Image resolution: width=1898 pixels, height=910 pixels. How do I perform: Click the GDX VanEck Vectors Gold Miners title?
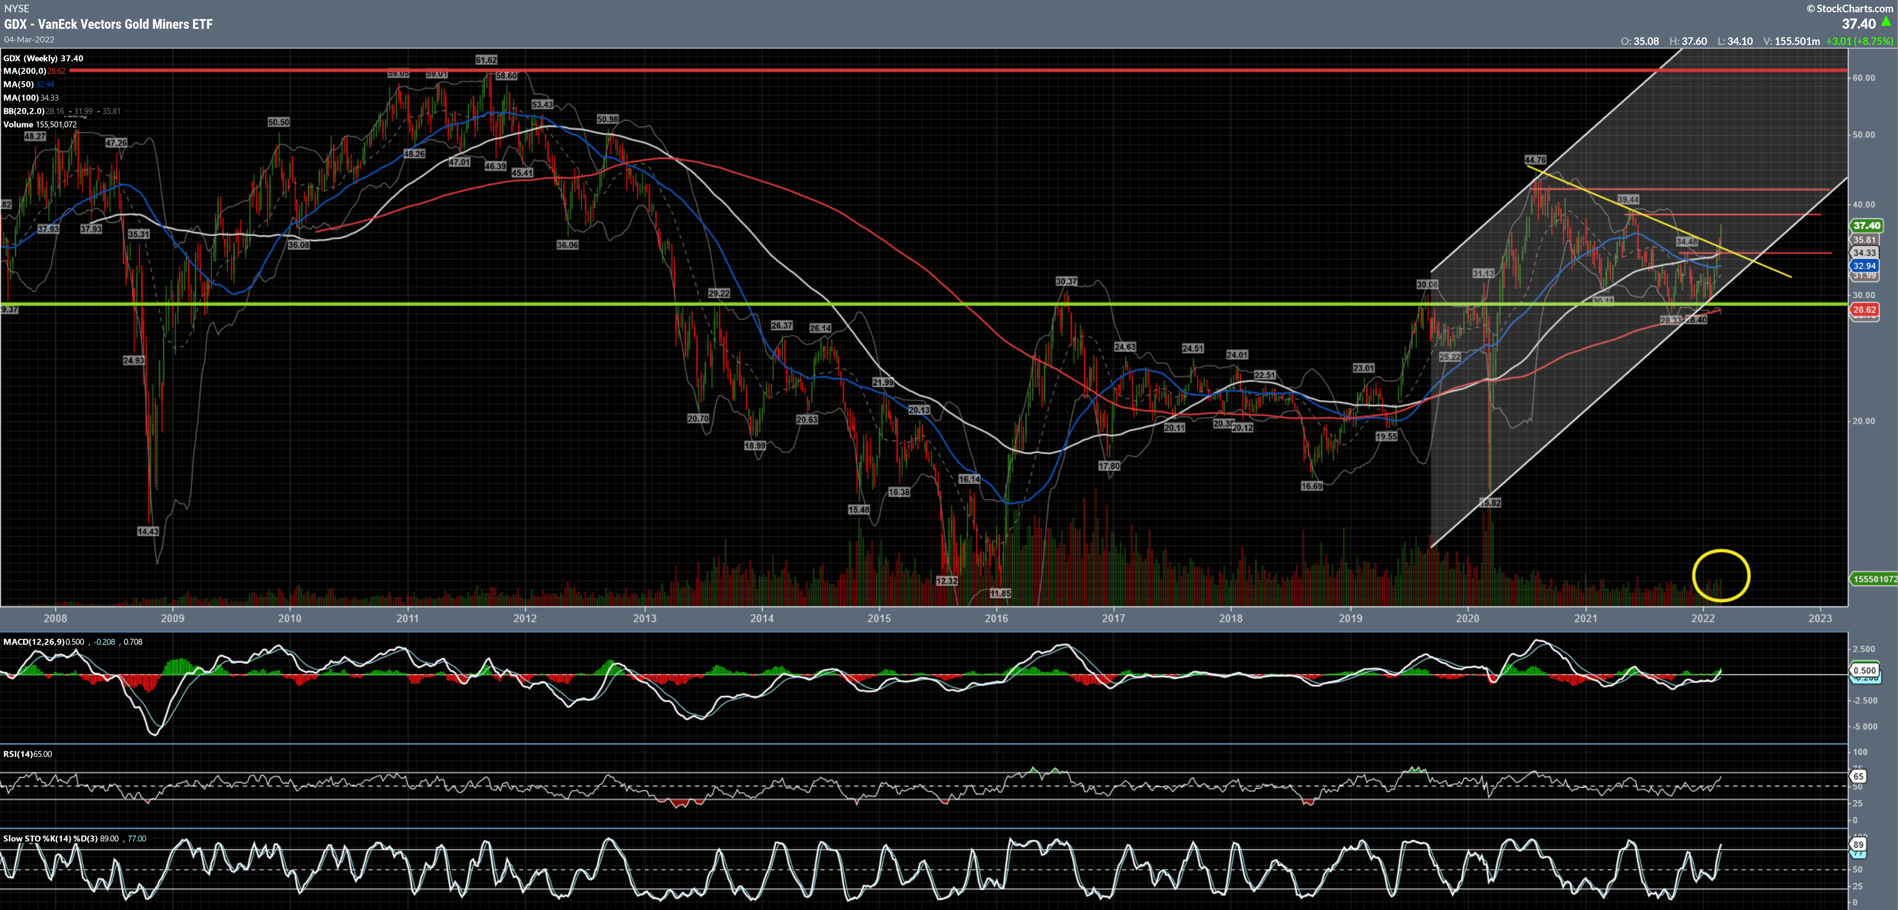coord(108,24)
